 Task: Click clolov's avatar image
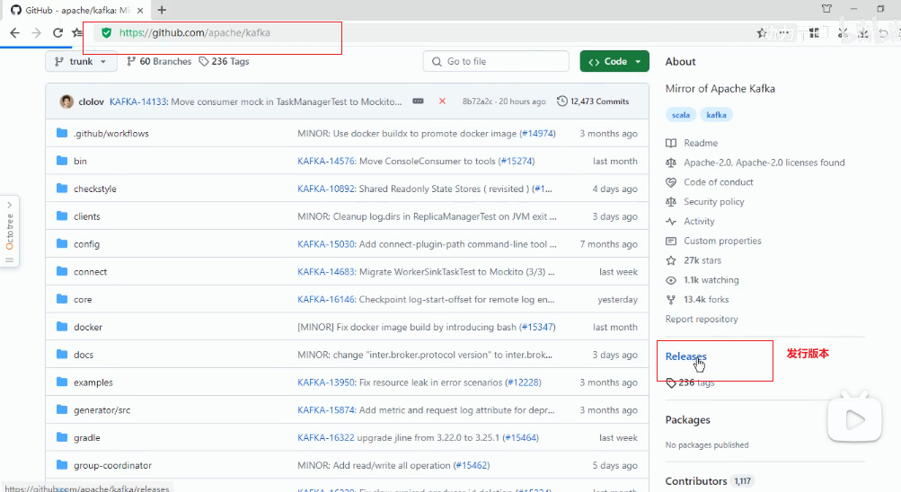pos(66,101)
